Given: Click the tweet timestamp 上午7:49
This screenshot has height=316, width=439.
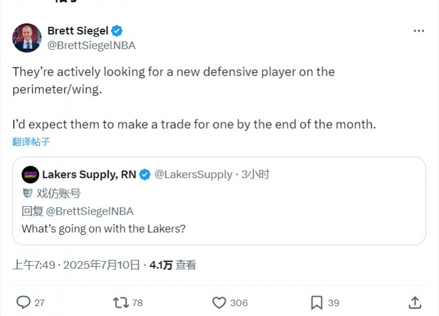Looking at the screenshot, I should 34,265.
